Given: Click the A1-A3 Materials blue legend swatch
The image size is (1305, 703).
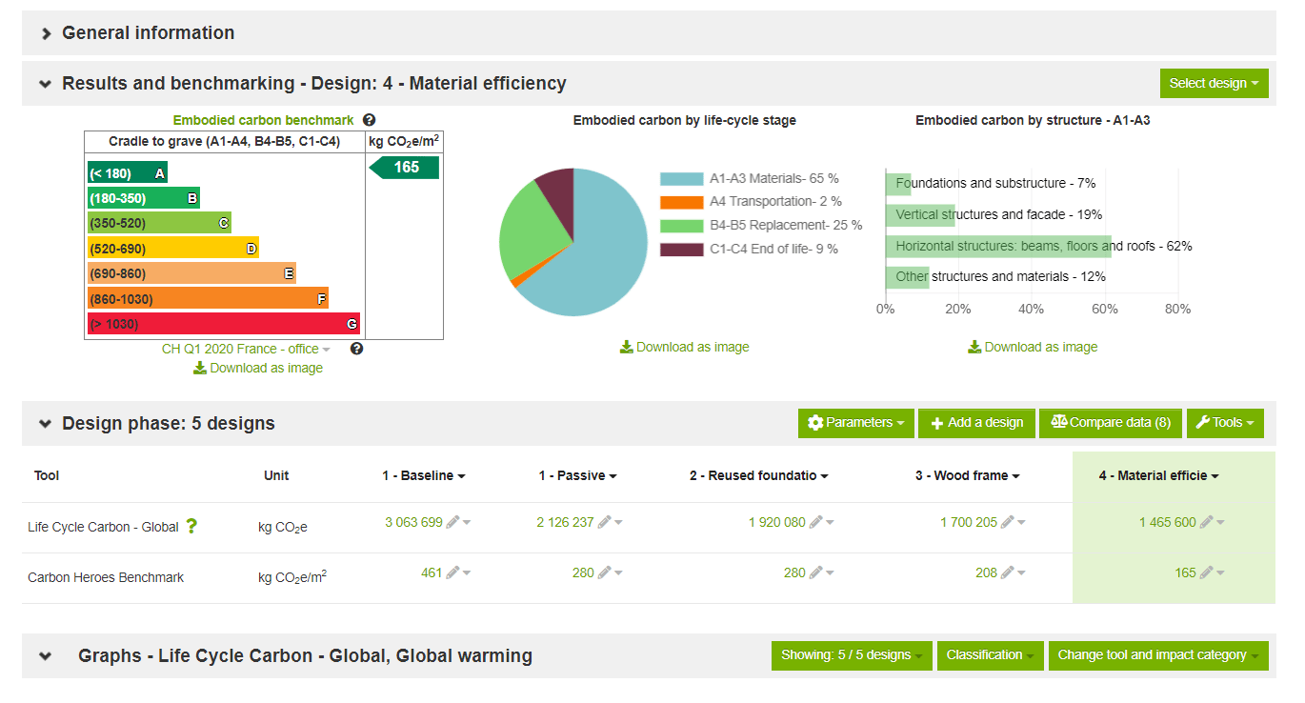Looking at the screenshot, I should pyautogui.click(x=681, y=179).
